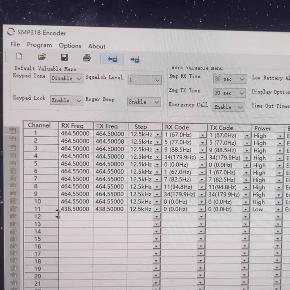Click the SMP318 Encoder app logo icon

[x=11, y=32]
